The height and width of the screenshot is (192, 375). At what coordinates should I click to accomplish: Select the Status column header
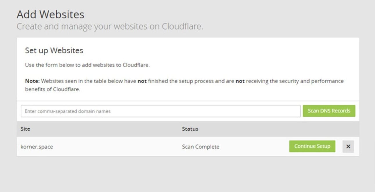[x=190, y=129]
